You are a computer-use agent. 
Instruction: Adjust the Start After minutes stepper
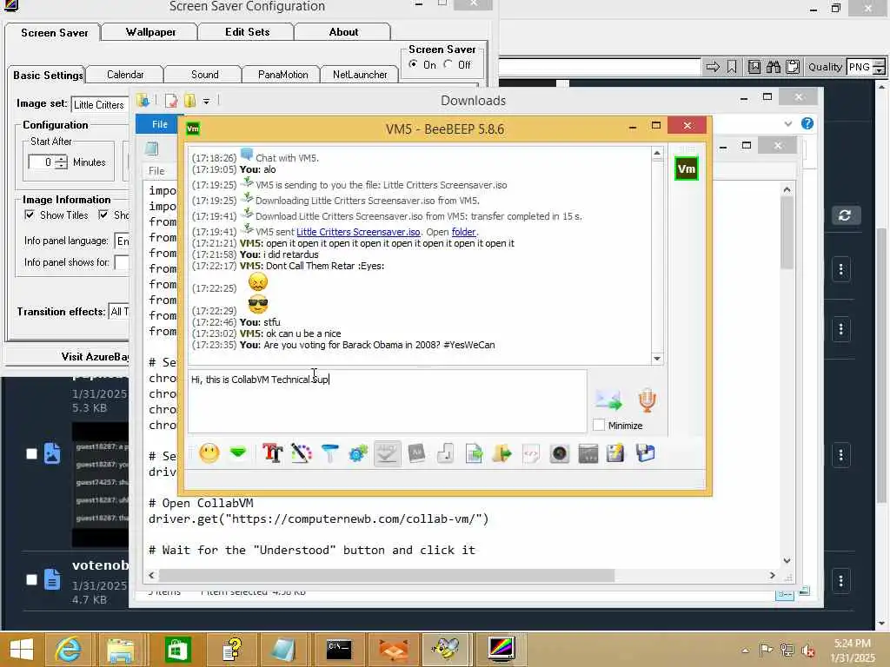[x=62, y=162]
